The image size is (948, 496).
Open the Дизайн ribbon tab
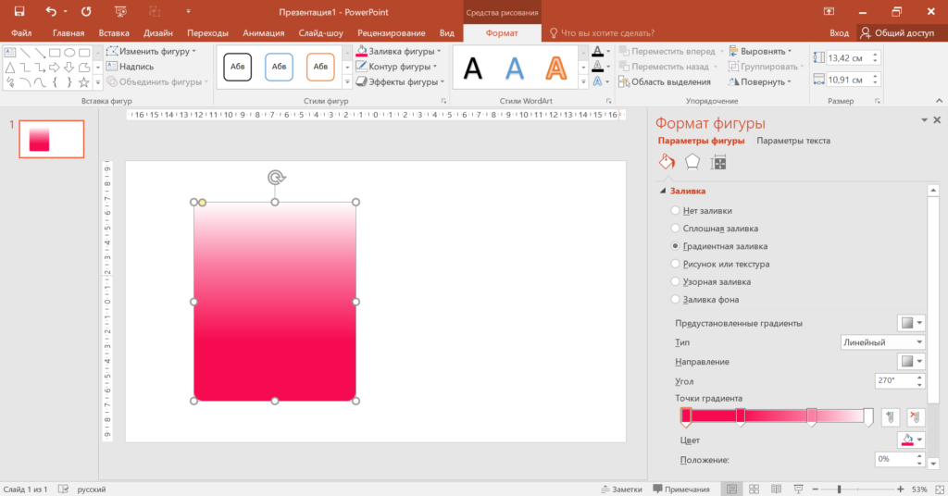pyautogui.click(x=157, y=33)
